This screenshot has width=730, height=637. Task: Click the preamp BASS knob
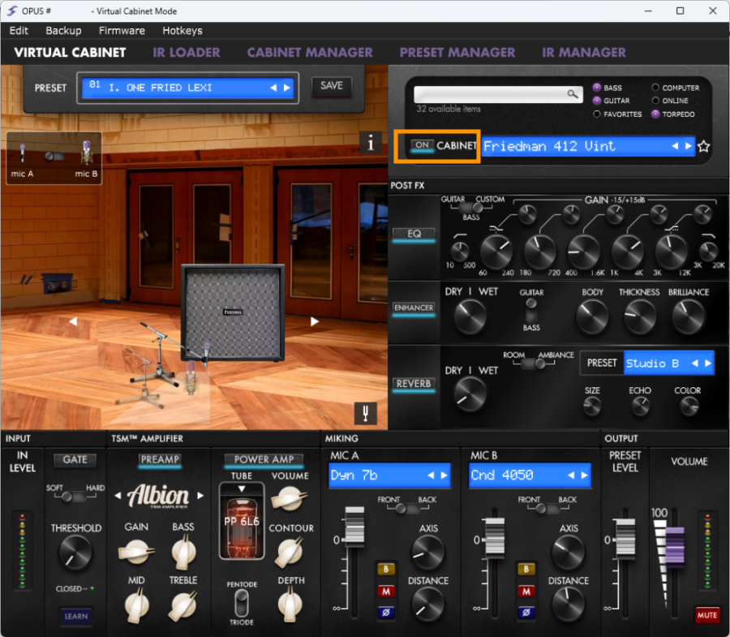point(183,552)
